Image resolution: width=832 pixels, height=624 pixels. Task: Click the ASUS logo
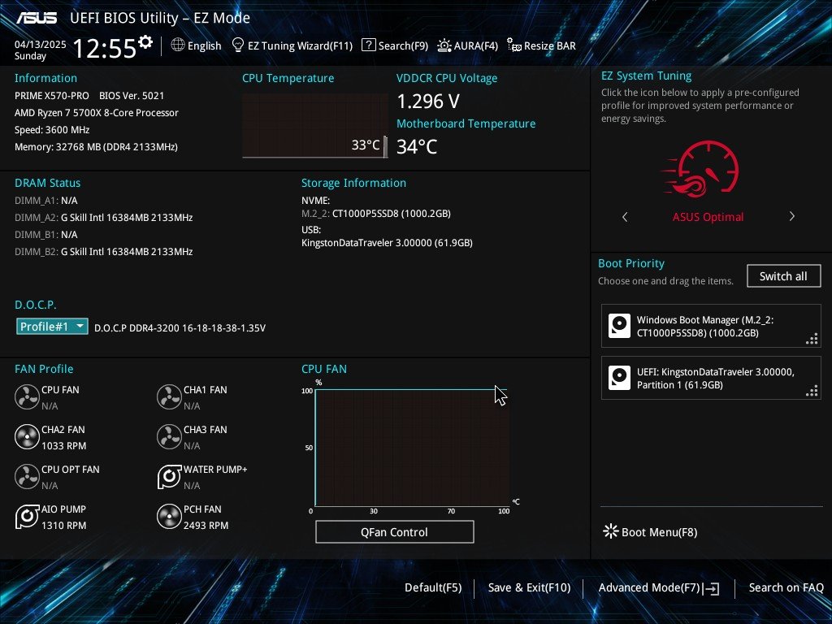coord(36,18)
